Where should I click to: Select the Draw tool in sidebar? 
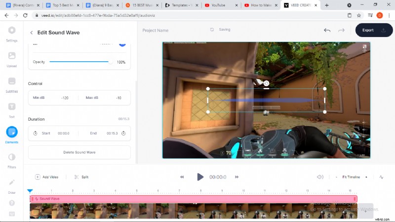click(x=12, y=185)
